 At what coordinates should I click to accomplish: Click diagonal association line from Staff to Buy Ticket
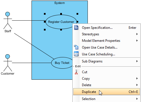coord(34,46)
